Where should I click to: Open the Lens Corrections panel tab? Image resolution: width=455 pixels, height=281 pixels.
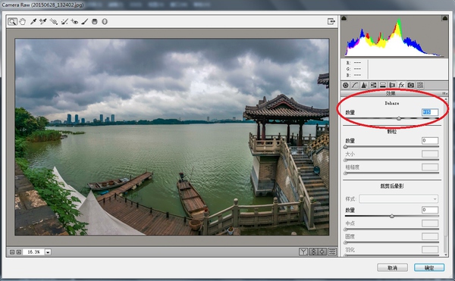pos(392,85)
